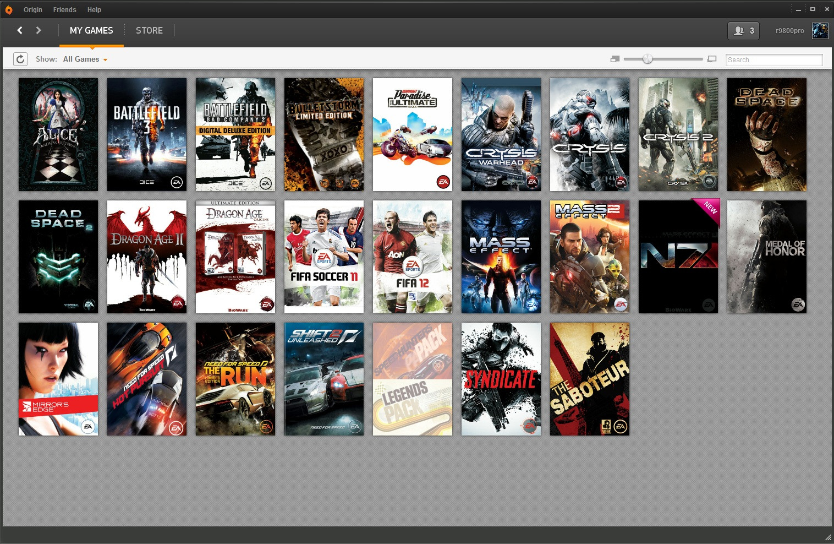Select Need for Speed The Run tile
The height and width of the screenshot is (544, 834).
[235, 379]
